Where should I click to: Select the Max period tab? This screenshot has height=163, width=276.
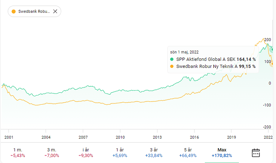click(222, 153)
